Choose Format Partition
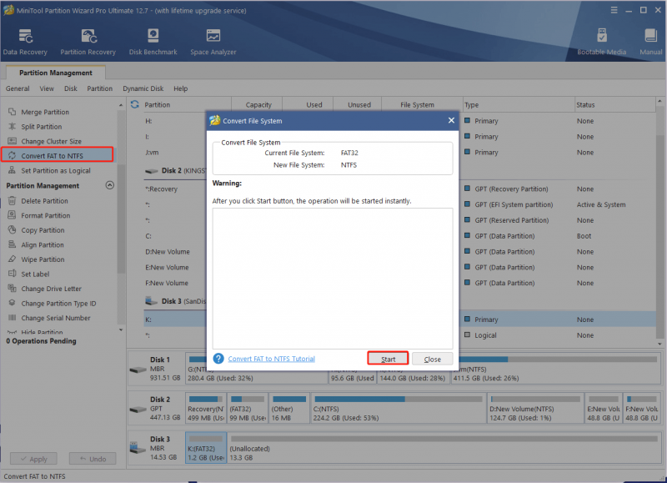 point(46,215)
